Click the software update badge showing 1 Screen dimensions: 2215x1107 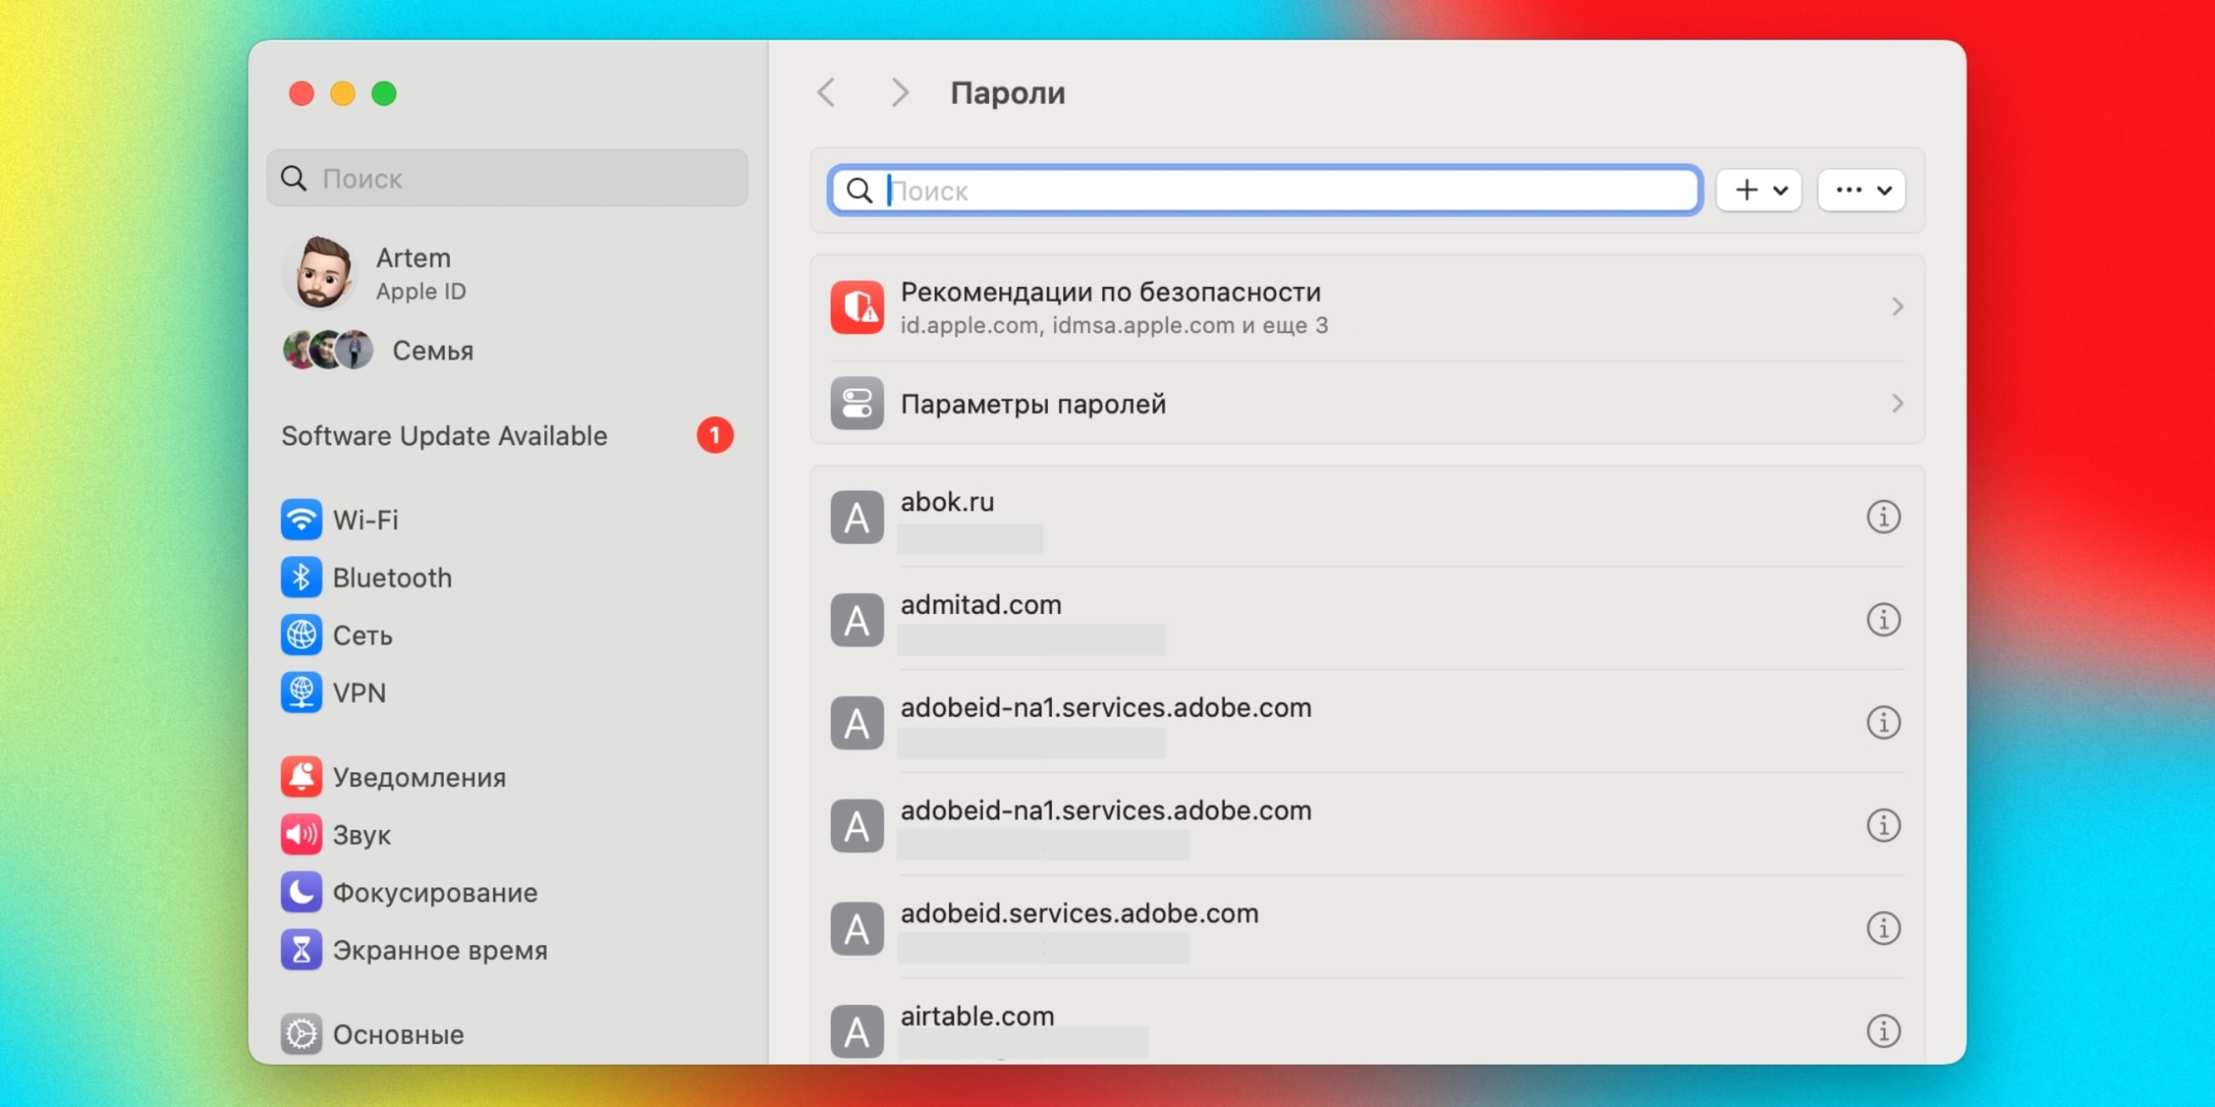(715, 435)
